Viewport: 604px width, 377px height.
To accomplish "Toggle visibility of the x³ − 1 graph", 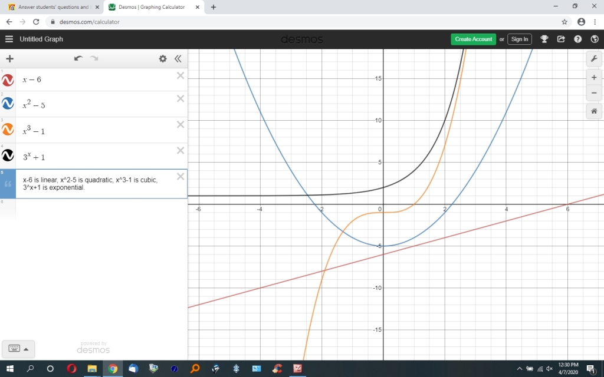I will coord(8,129).
